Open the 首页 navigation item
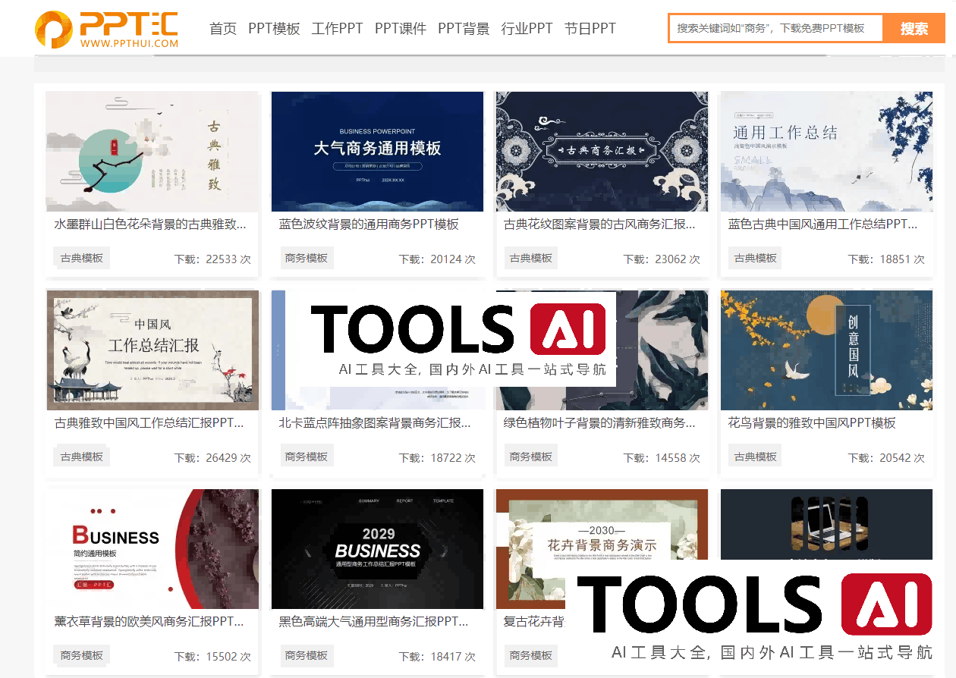 (x=223, y=29)
